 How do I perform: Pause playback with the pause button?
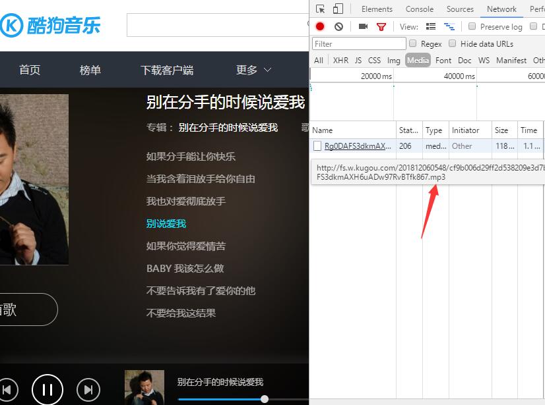click(48, 389)
